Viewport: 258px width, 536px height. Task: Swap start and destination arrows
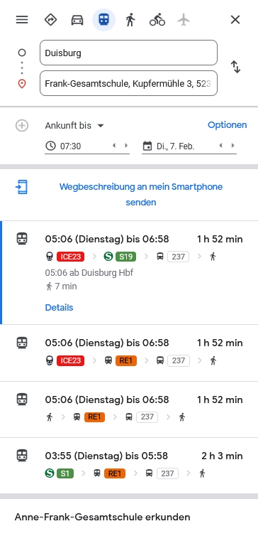coord(235,67)
